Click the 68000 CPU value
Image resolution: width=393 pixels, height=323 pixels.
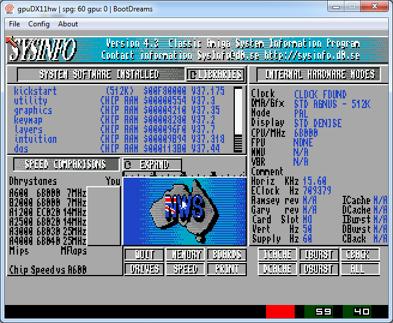coord(306,133)
